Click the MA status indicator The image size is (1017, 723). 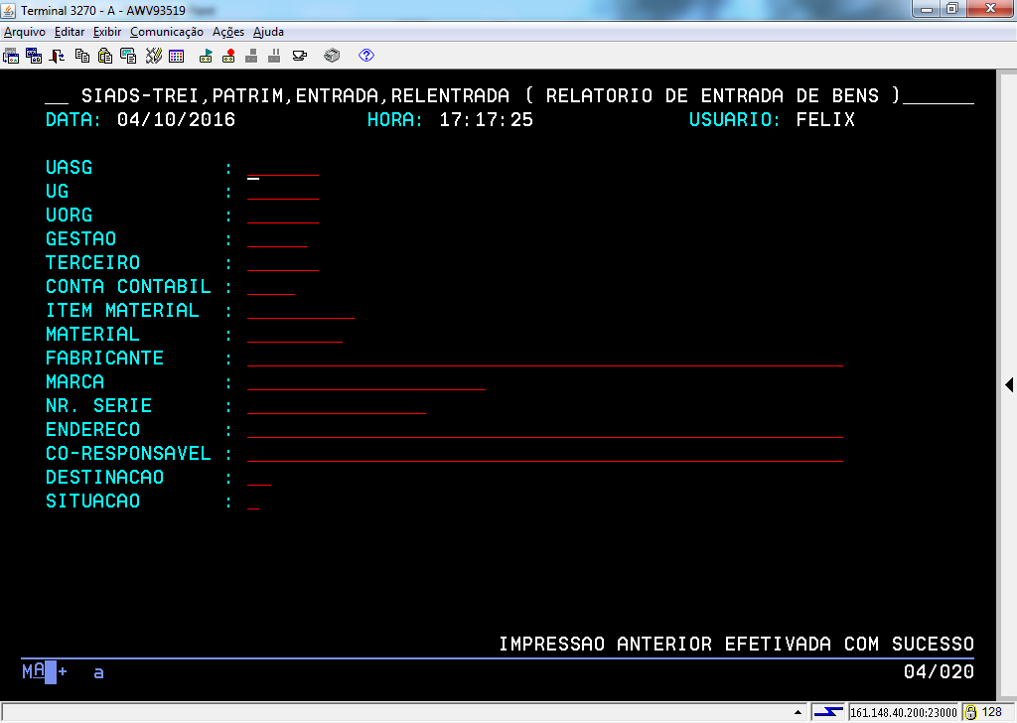pos(33,671)
